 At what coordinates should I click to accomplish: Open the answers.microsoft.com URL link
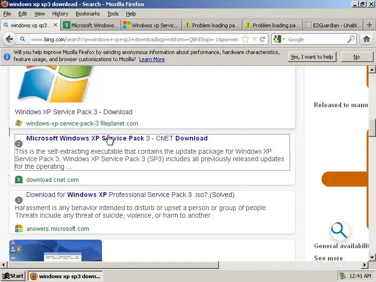58,229
